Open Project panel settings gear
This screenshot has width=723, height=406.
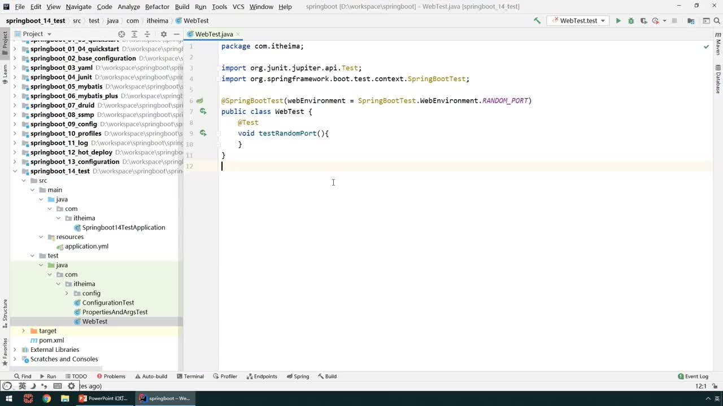pos(164,34)
